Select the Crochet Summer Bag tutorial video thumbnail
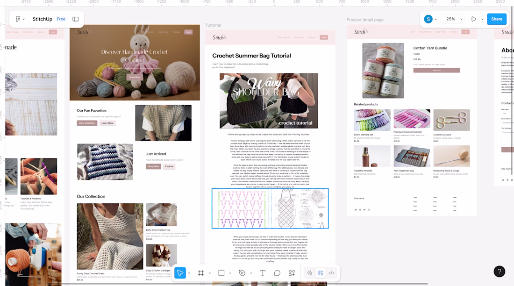This screenshot has height=286, width=514. point(269,100)
